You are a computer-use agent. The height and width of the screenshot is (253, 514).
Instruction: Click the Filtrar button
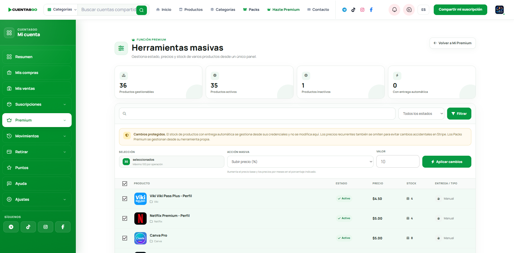[x=459, y=114]
